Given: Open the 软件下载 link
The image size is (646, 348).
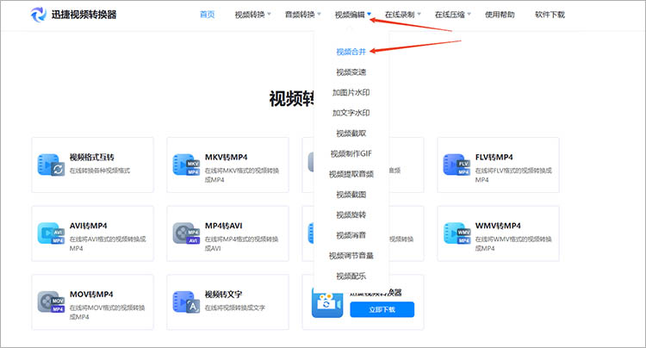Looking at the screenshot, I should (x=550, y=15).
